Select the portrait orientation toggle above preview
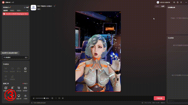This screenshot has height=105, width=188. coord(163,6)
